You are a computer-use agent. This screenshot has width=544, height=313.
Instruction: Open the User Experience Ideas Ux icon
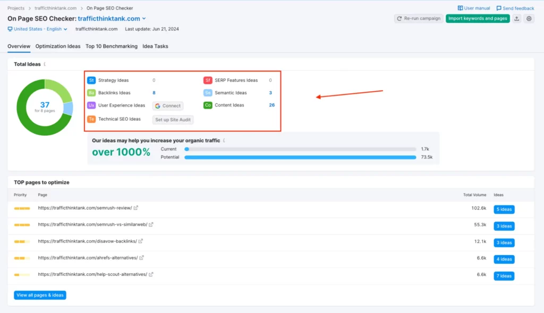coord(91,105)
